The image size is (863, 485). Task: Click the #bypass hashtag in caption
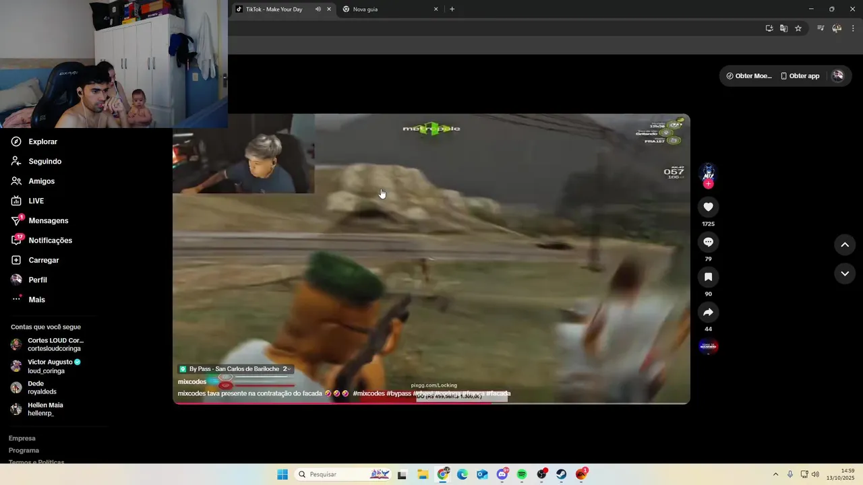398,393
